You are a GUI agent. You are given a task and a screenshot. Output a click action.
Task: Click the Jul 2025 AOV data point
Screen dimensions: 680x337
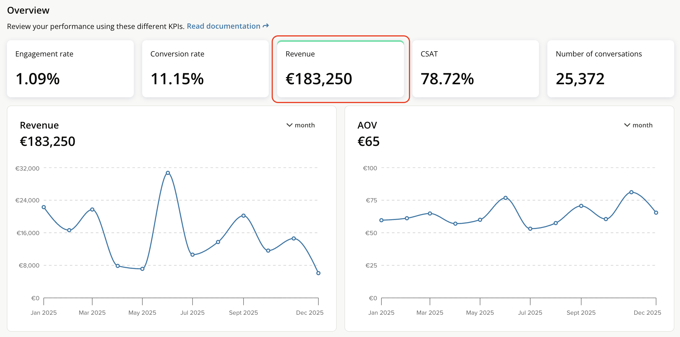pos(530,229)
